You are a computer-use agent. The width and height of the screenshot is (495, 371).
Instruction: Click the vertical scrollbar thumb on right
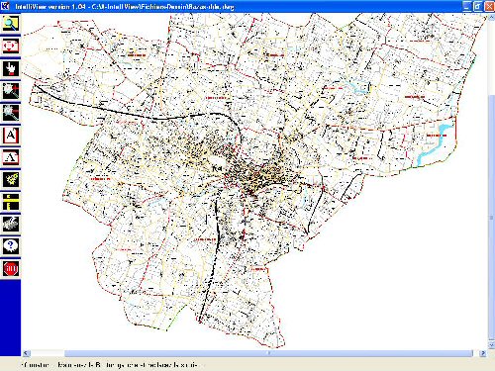tap(491, 218)
